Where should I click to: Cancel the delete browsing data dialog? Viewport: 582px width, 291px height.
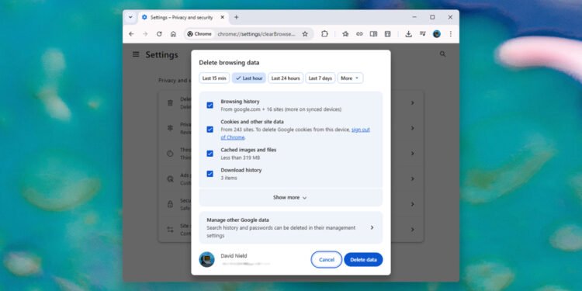[326, 260]
